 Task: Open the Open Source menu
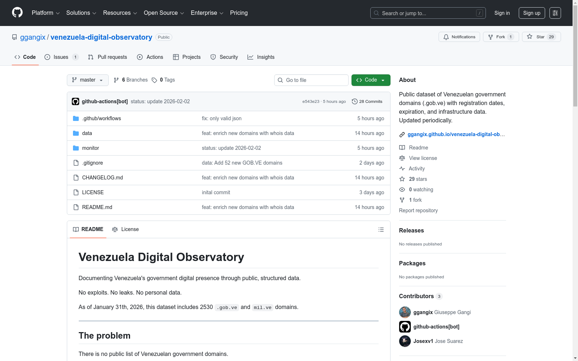164,13
